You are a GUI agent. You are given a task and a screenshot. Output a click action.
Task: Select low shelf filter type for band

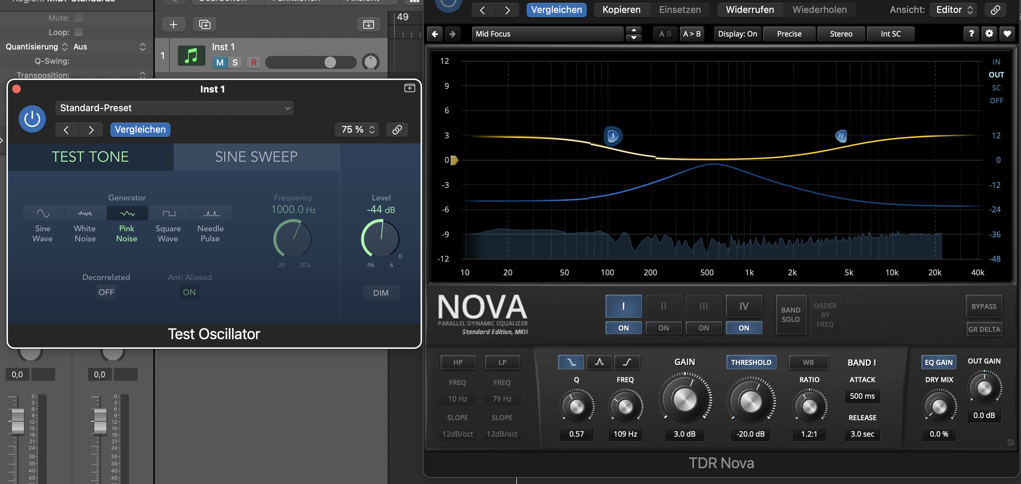(x=571, y=362)
